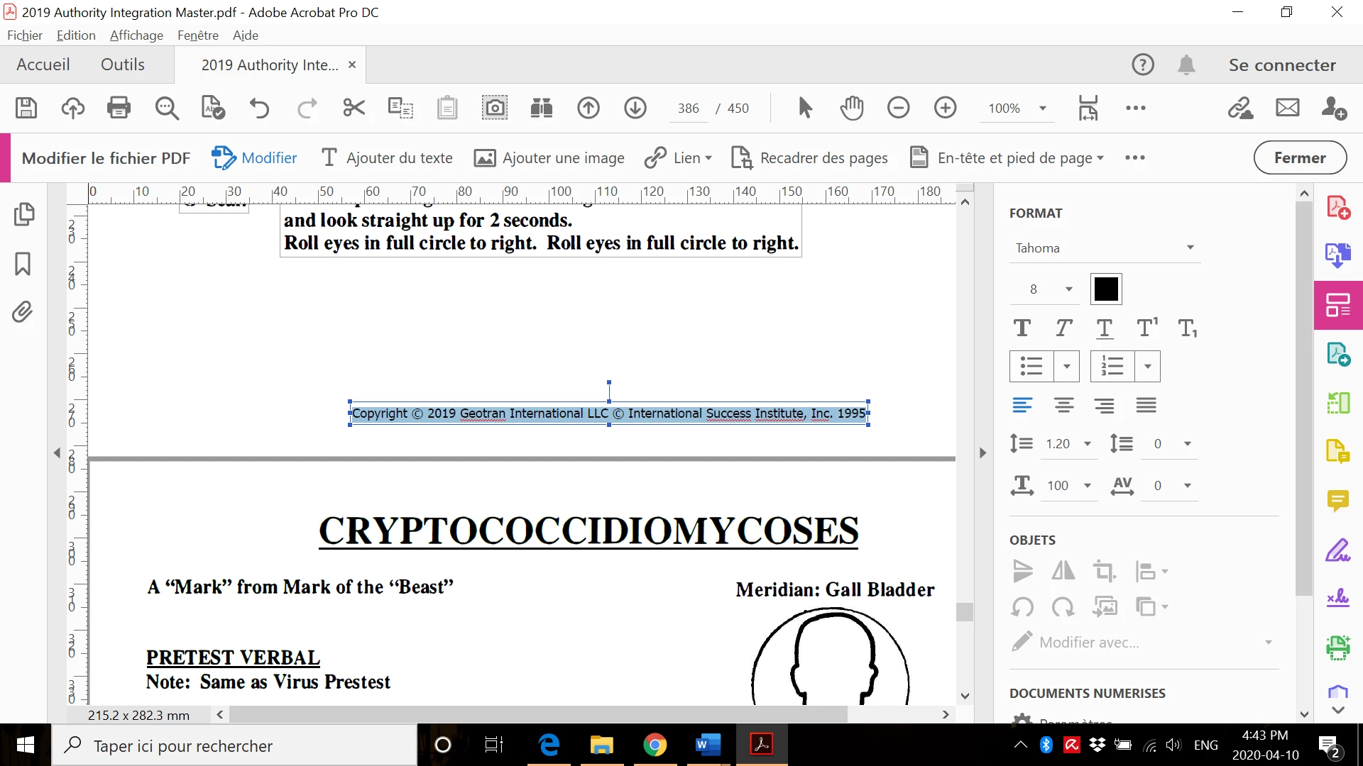Open the black font color swatch

pos(1106,289)
